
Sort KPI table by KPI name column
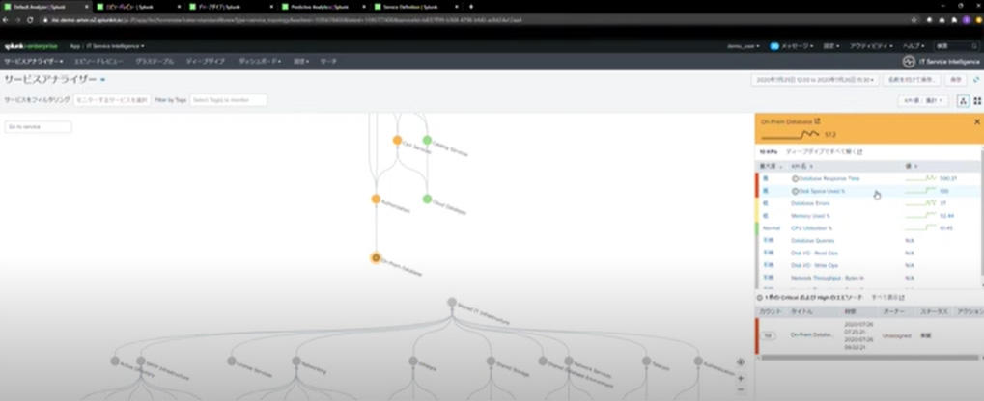802,166
